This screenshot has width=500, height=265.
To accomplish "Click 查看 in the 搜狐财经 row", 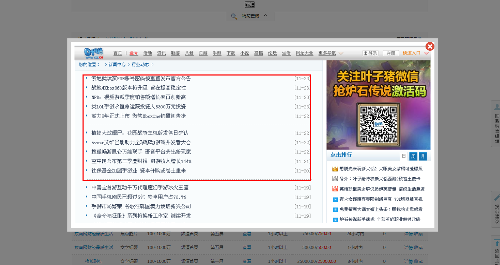I will [247, 261].
